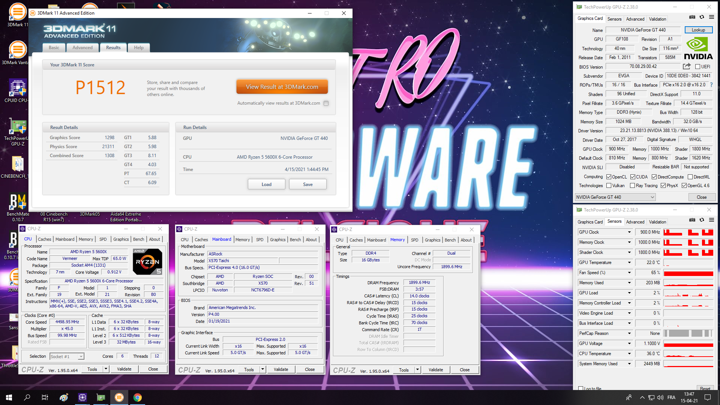Open taskbar Search icon

click(x=27, y=397)
